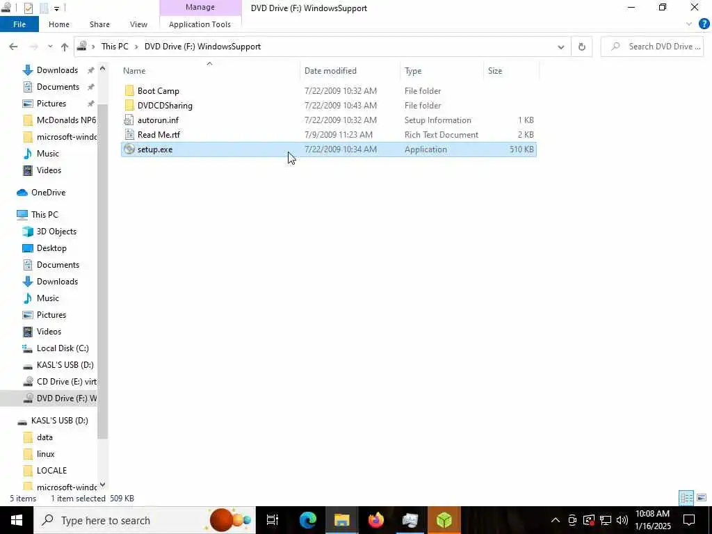Switch to the View ribbon tab
Image resolution: width=712 pixels, height=534 pixels.
(138, 24)
